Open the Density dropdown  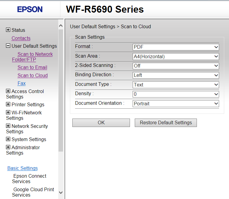pyautogui.click(x=176, y=94)
